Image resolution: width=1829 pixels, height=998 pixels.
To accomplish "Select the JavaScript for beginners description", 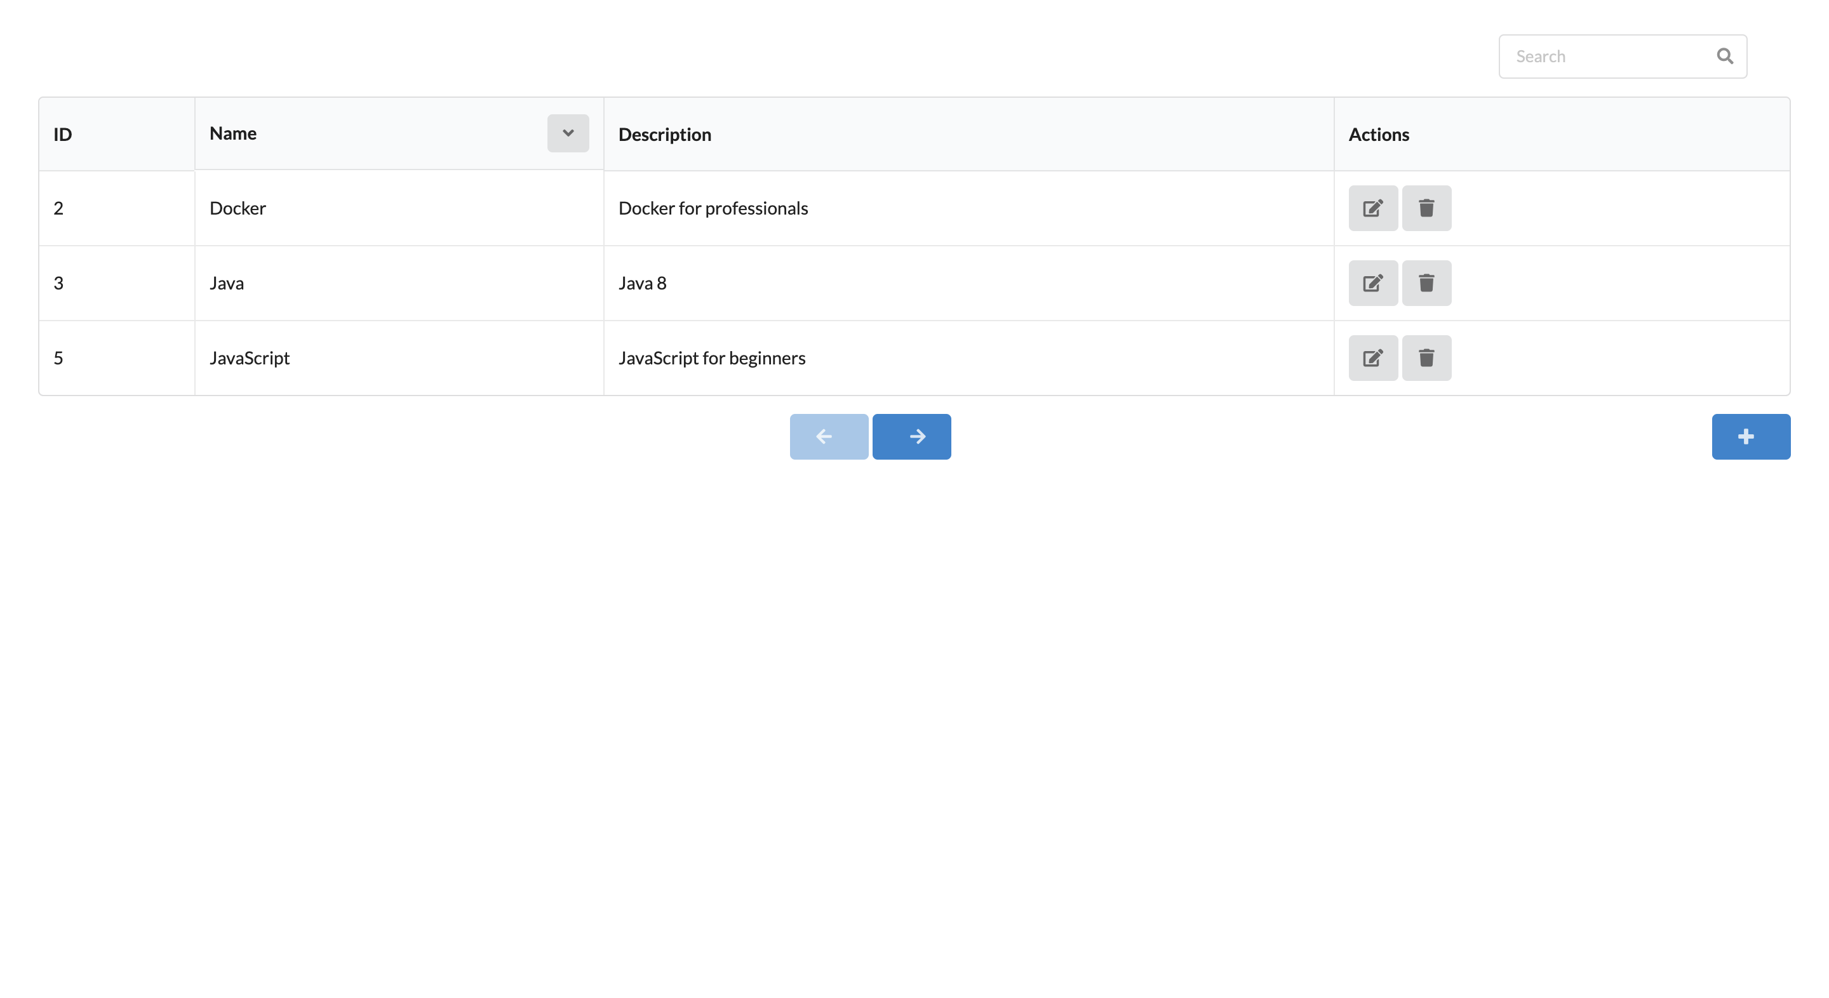I will [712, 358].
